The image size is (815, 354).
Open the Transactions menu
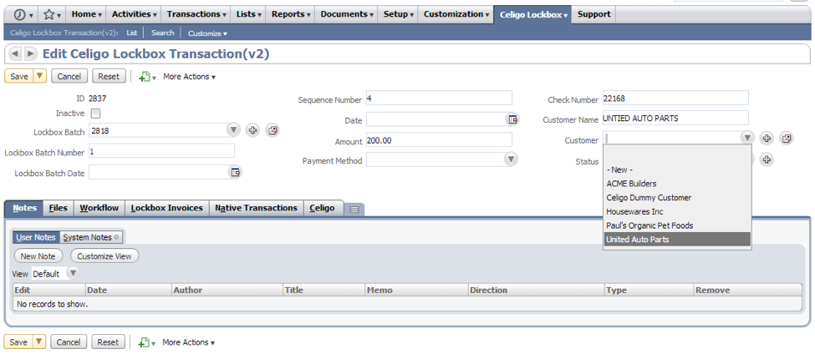(196, 14)
